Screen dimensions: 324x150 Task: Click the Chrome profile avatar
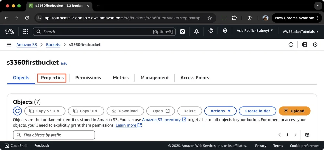coord(265,18)
